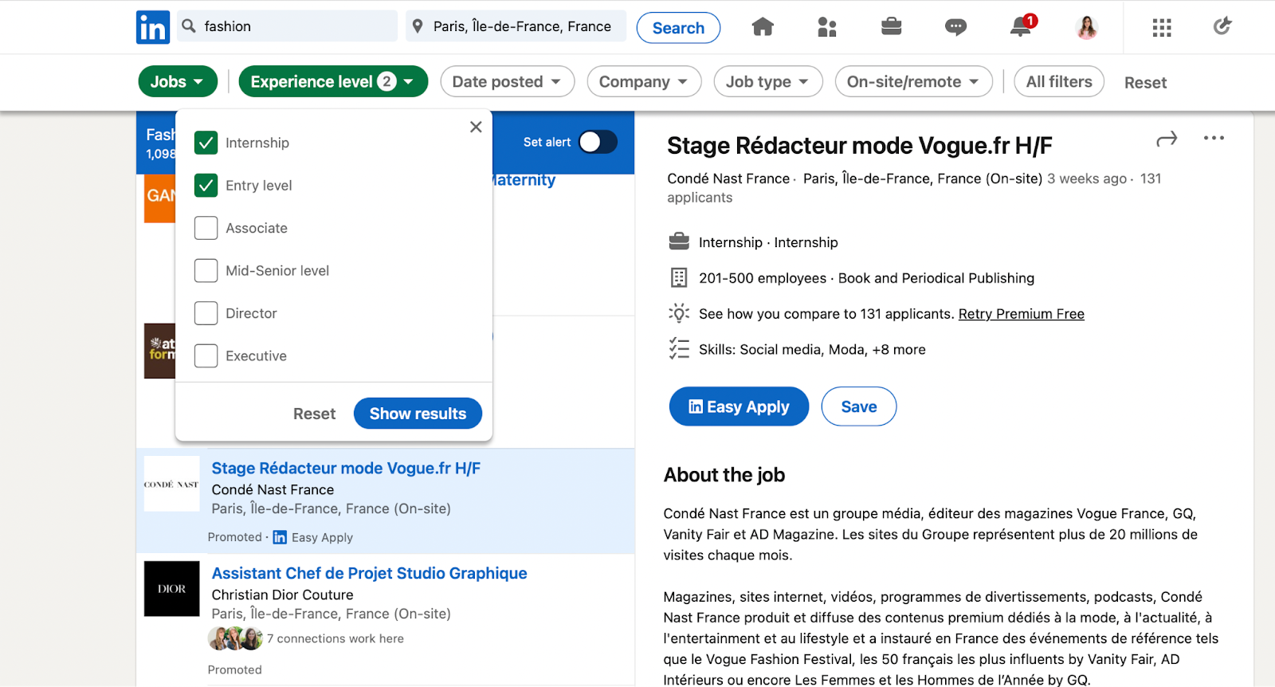Click the search magnifier icon
This screenshot has width=1275, height=687.
point(189,26)
